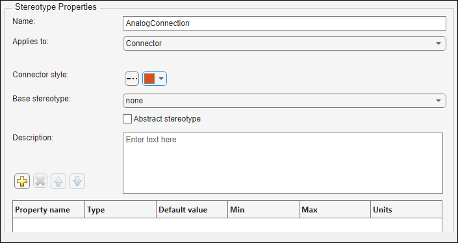Viewport: 458px width, 243px height.
Task: Click the Property name column header
Action: click(x=49, y=209)
